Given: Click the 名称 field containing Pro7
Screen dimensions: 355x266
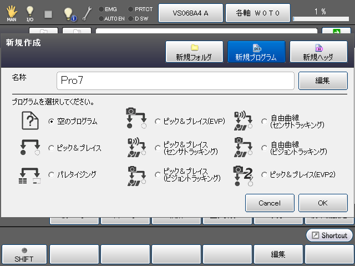Looking at the screenshot, I should click(x=175, y=81).
